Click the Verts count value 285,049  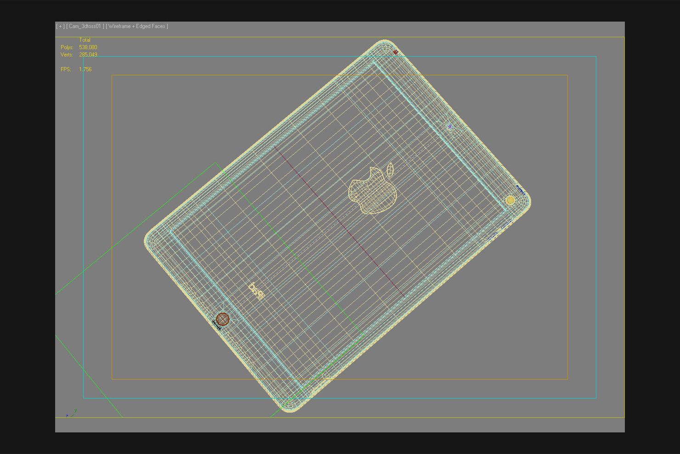point(88,55)
